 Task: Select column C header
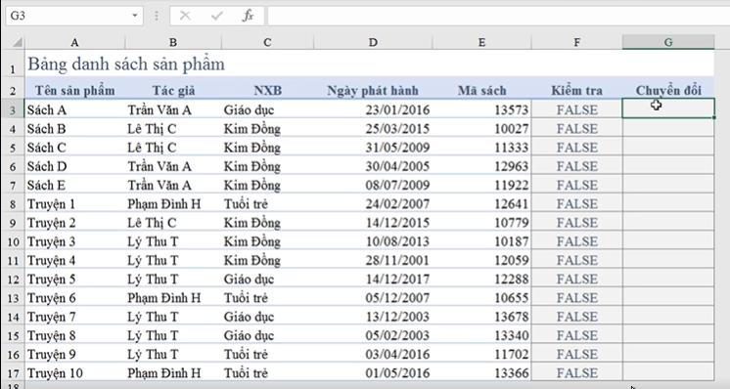268,43
